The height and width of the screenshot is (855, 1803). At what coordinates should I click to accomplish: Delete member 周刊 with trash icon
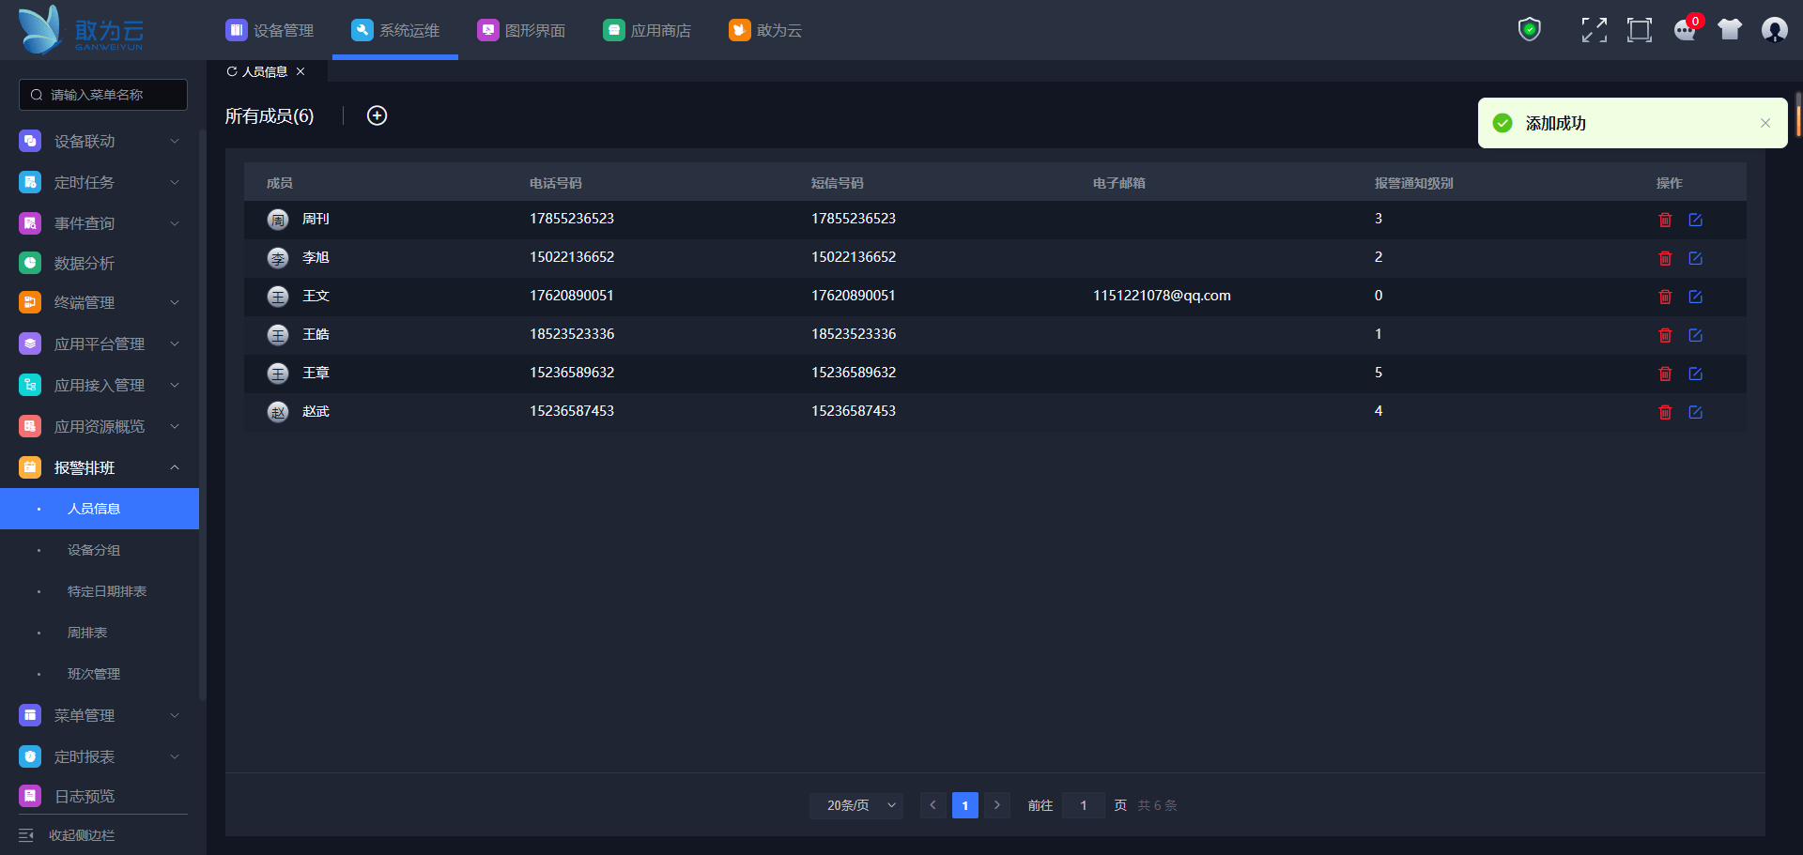pyautogui.click(x=1665, y=220)
